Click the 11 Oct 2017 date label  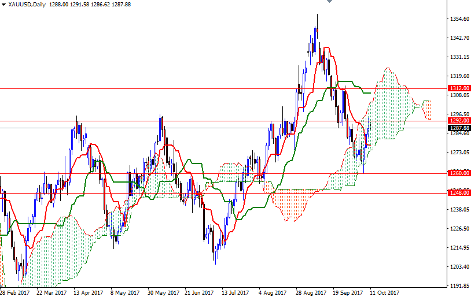(384, 292)
